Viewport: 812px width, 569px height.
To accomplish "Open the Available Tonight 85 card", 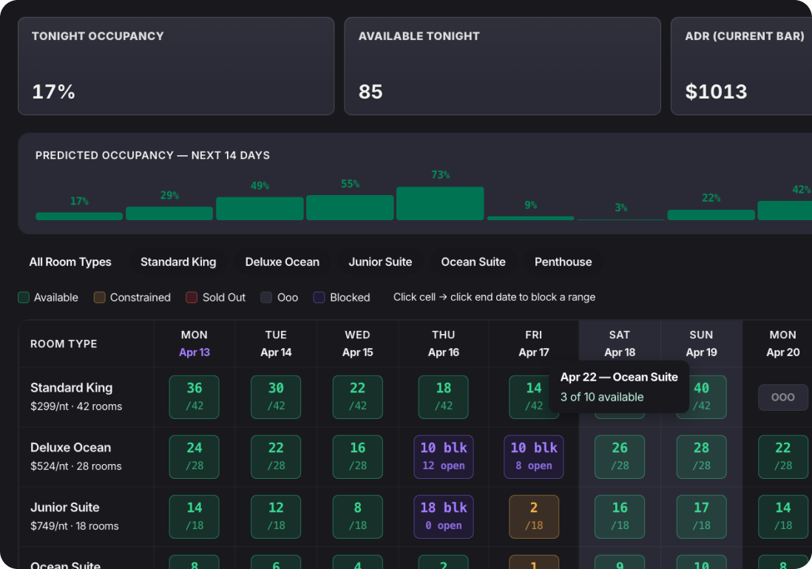I will tap(502, 67).
